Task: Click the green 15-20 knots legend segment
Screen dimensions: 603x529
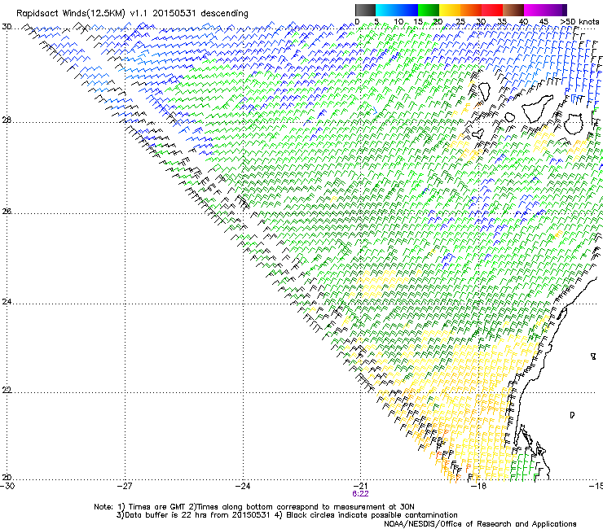Action: [429, 10]
